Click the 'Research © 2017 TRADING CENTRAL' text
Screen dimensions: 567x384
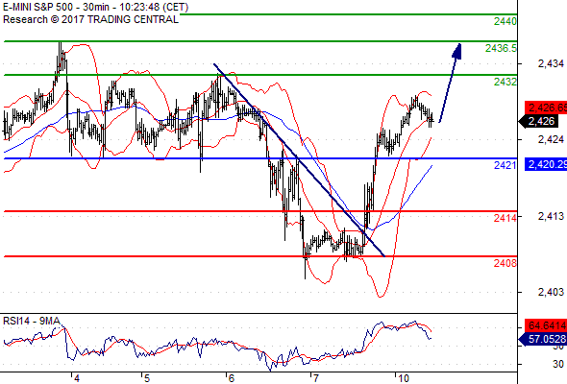coord(90,19)
